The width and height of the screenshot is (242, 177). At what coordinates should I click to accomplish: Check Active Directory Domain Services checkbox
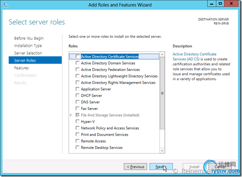(77, 63)
